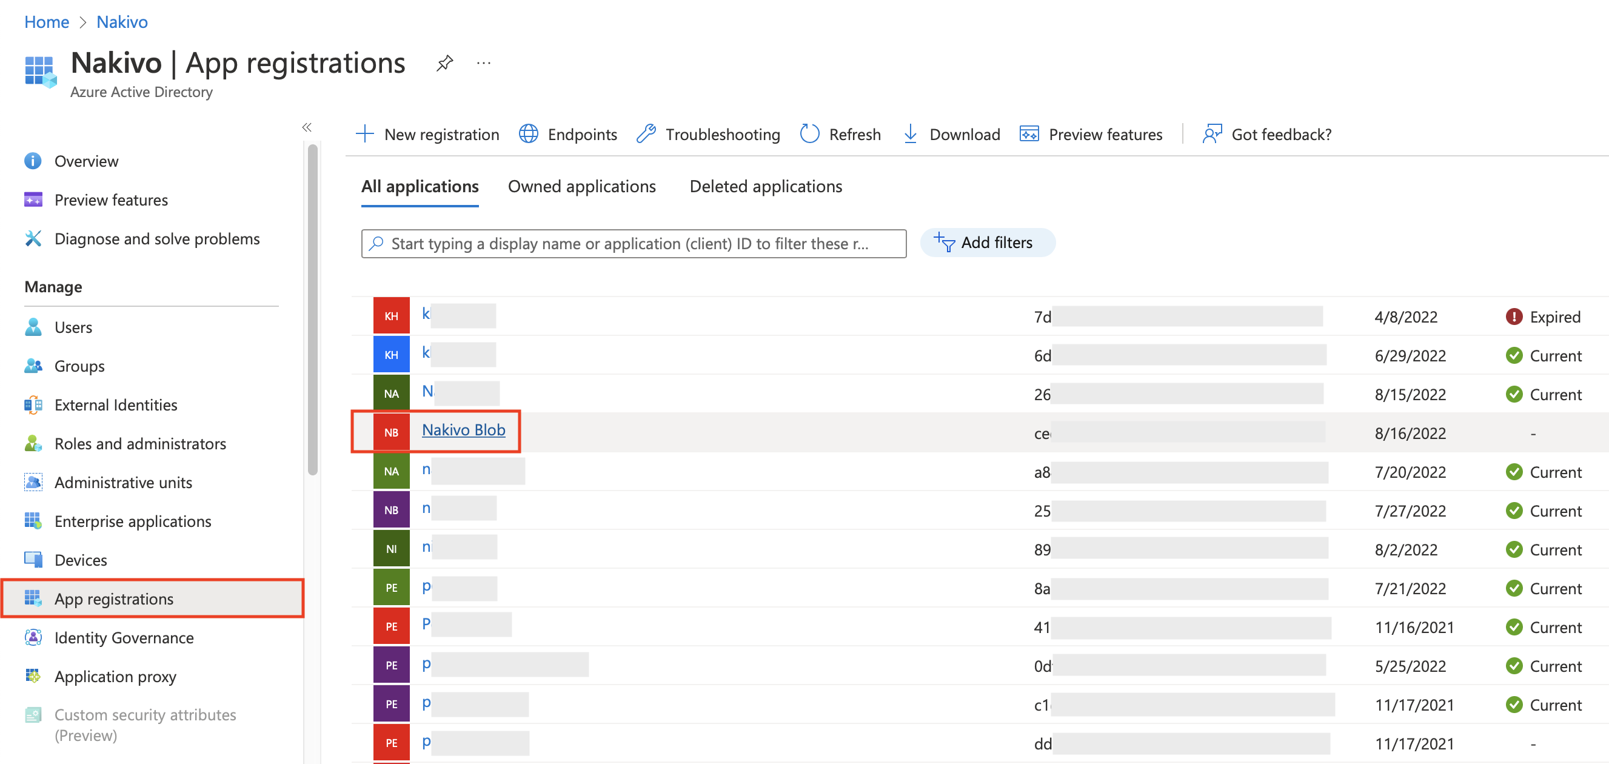This screenshot has height=764, width=1609.
Task: Click the New registration plus icon
Action: [365, 135]
